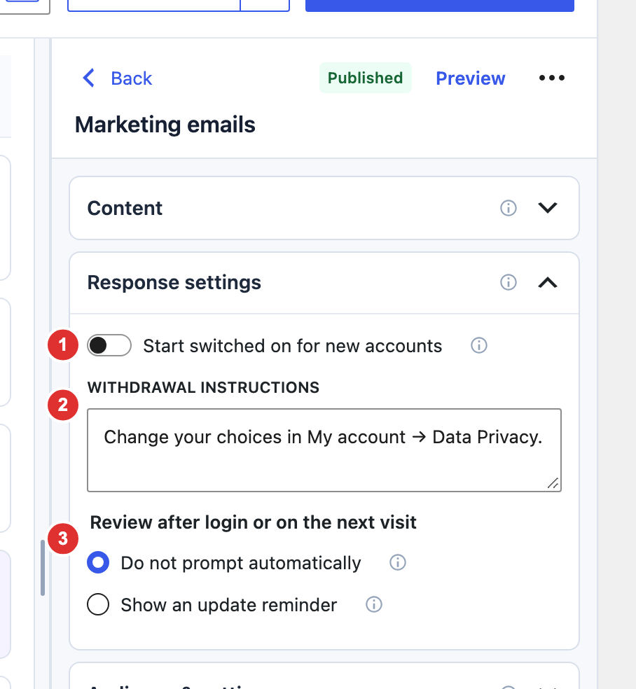Click the left panel vertical scrollbar thumb
This screenshot has height=689, width=636.
click(43, 568)
